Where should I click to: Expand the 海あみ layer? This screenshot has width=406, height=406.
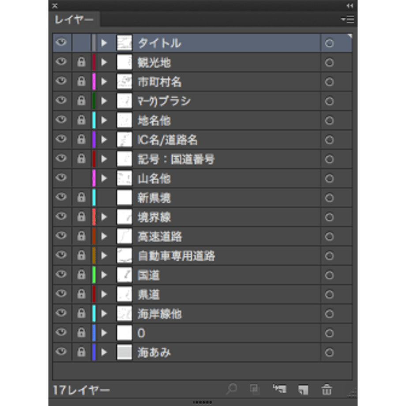click(x=104, y=352)
